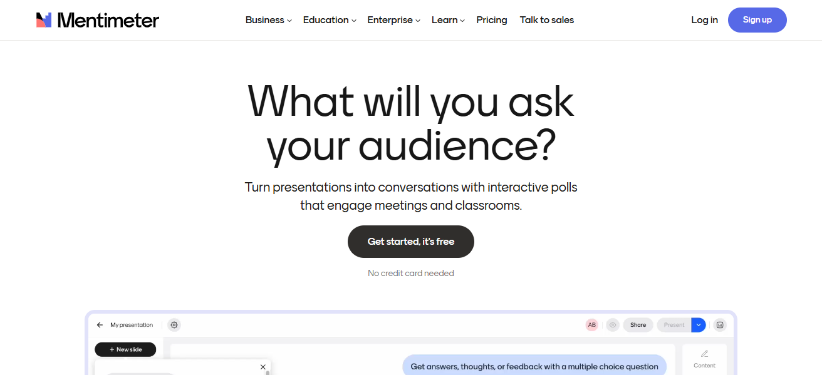Expand the Enterprise dropdown menu
Viewport: 822px width, 375px height.
click(394, 20)
